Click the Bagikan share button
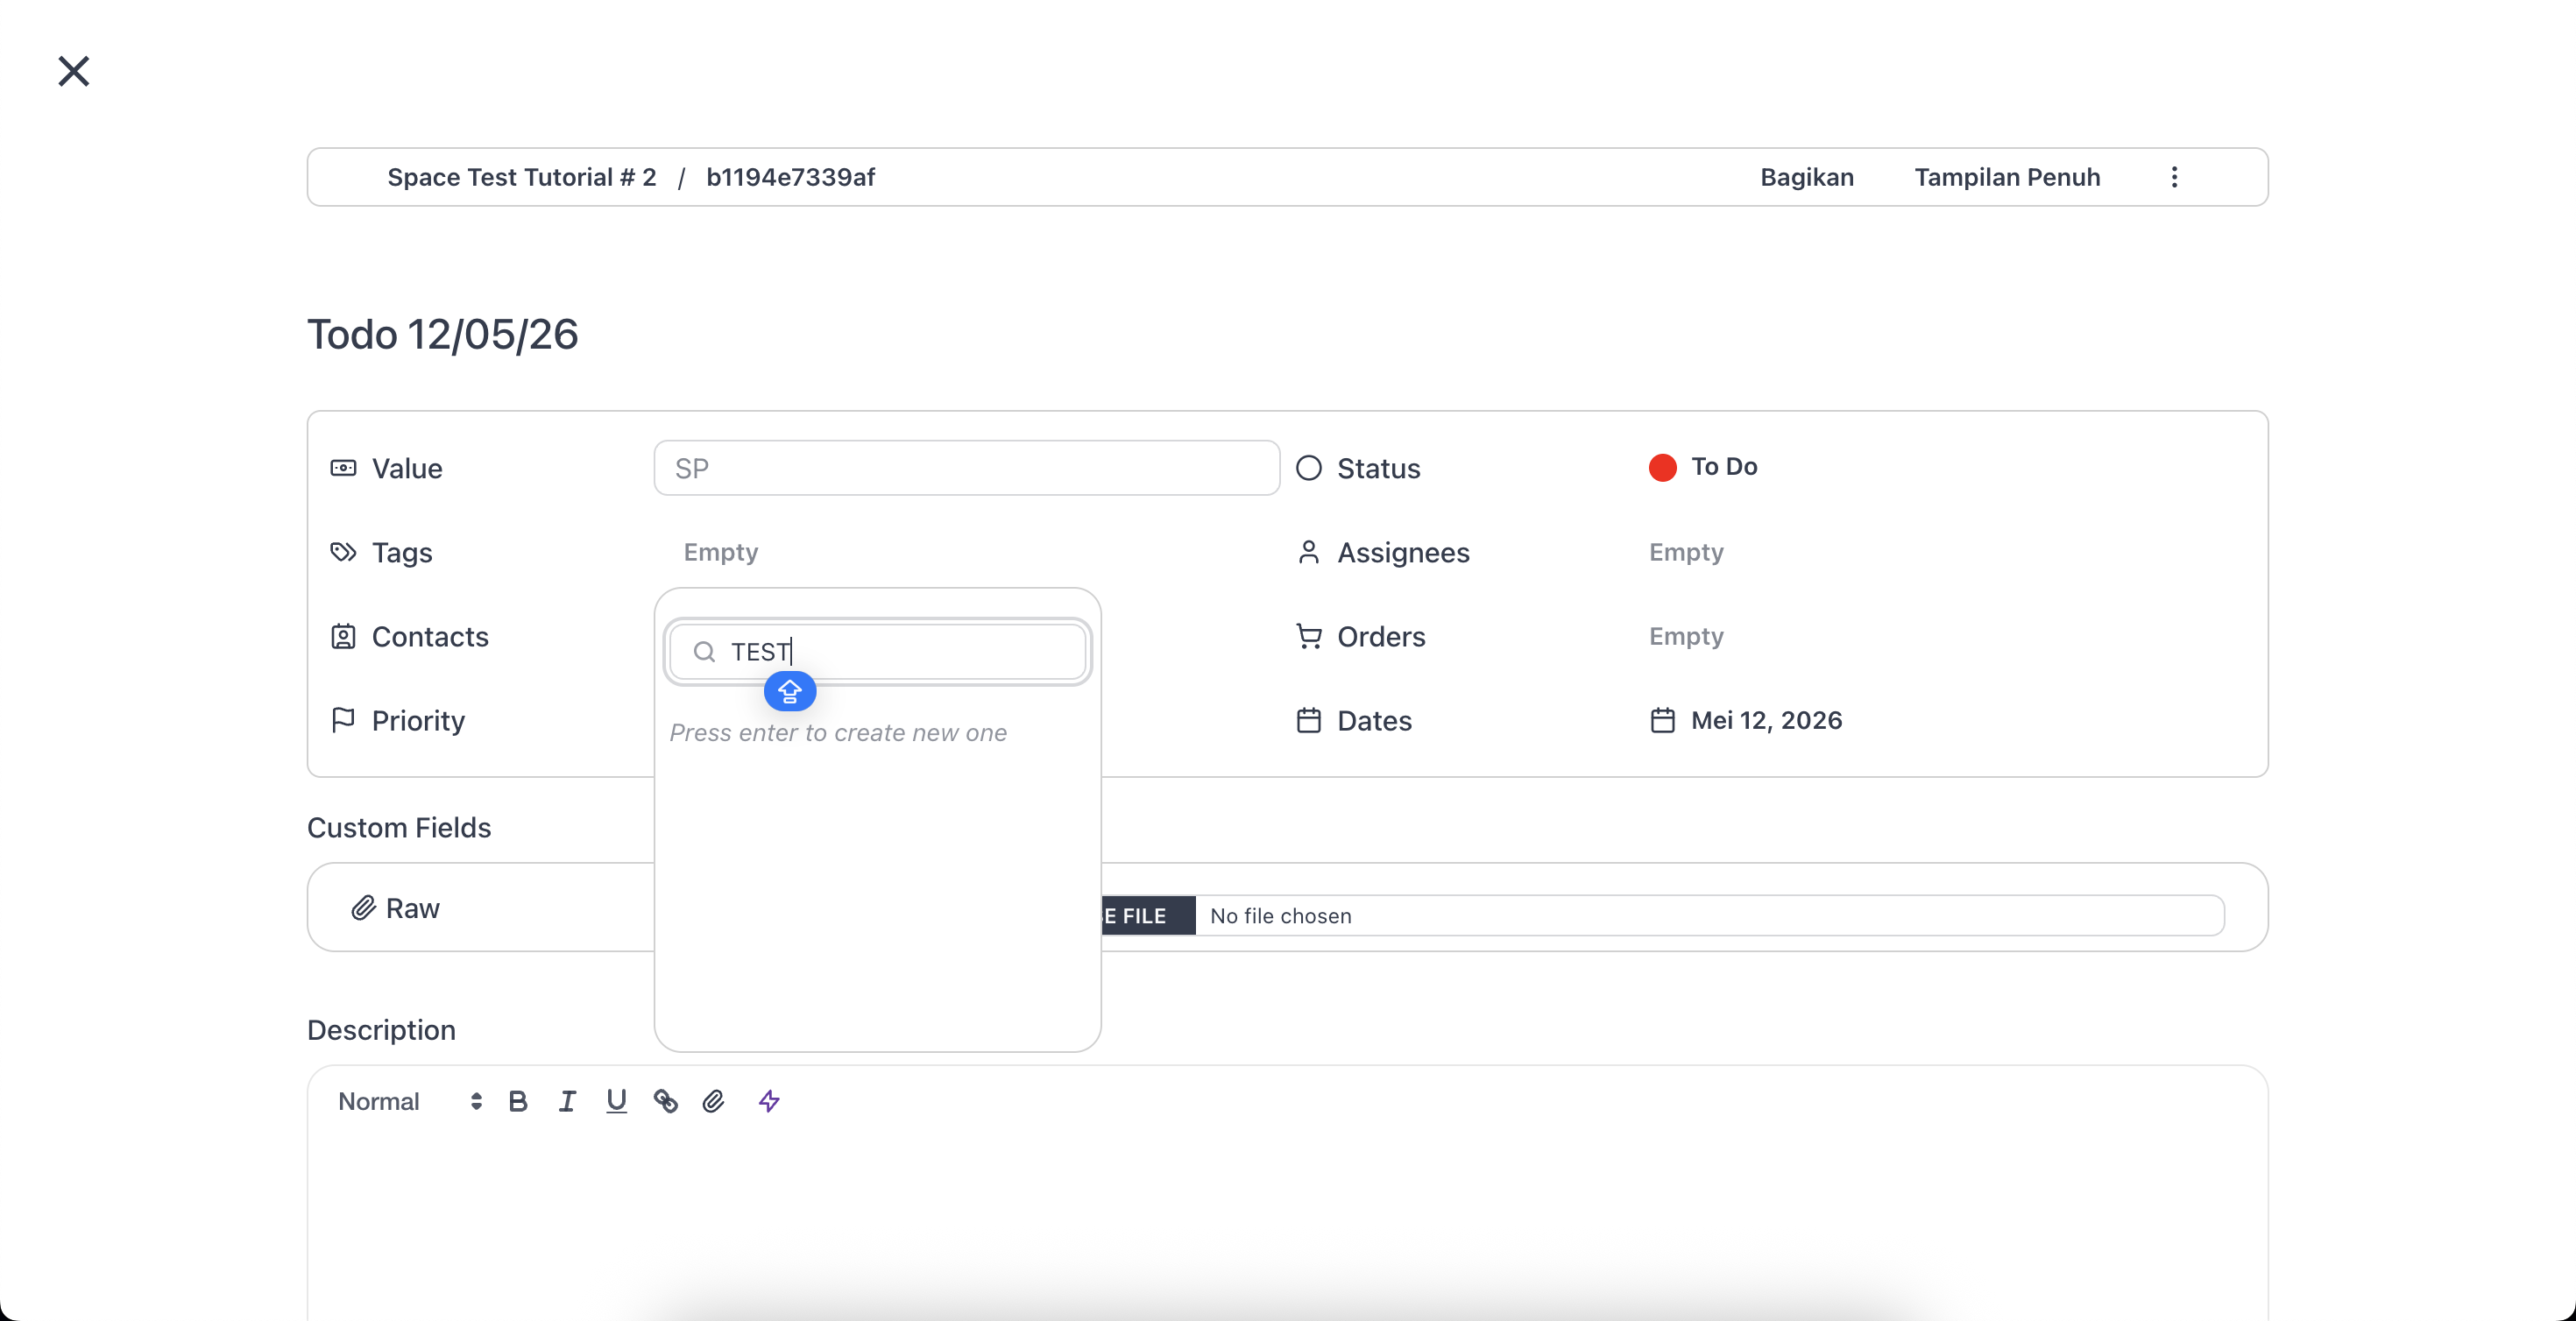 pyautogui.click(x=1807, y=177)
